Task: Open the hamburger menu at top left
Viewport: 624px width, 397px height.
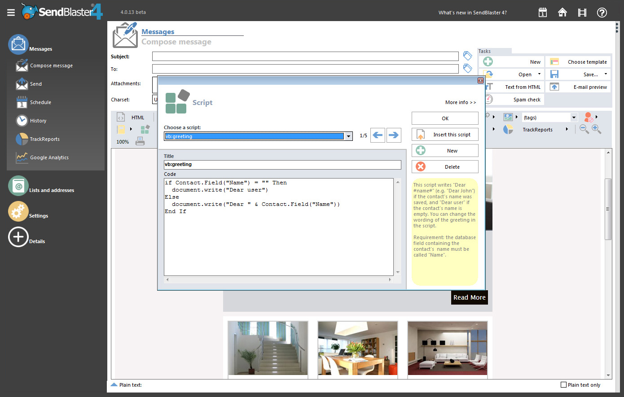Action: [11, 13]
